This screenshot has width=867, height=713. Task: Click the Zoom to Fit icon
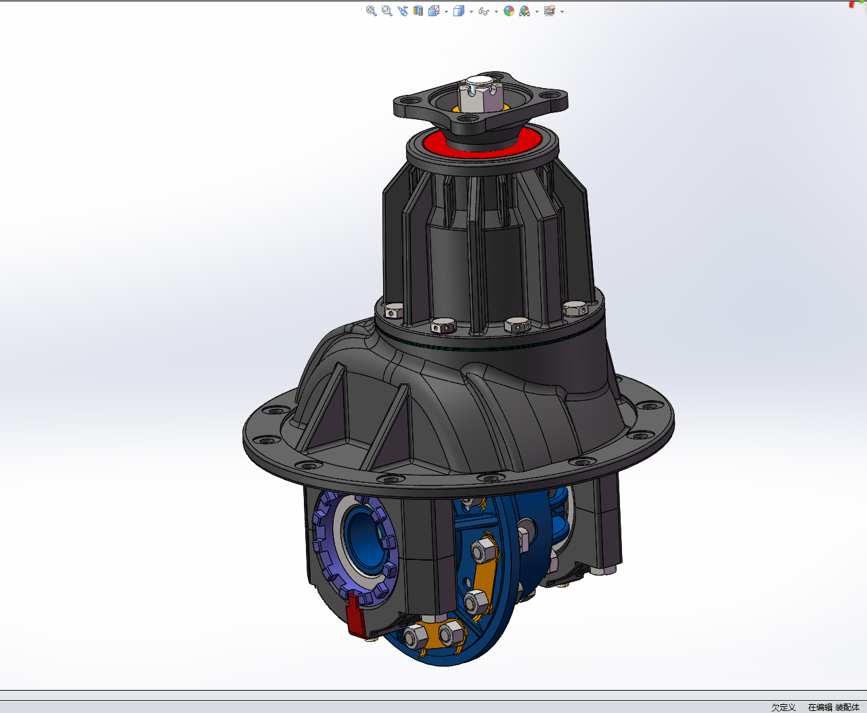371,11
